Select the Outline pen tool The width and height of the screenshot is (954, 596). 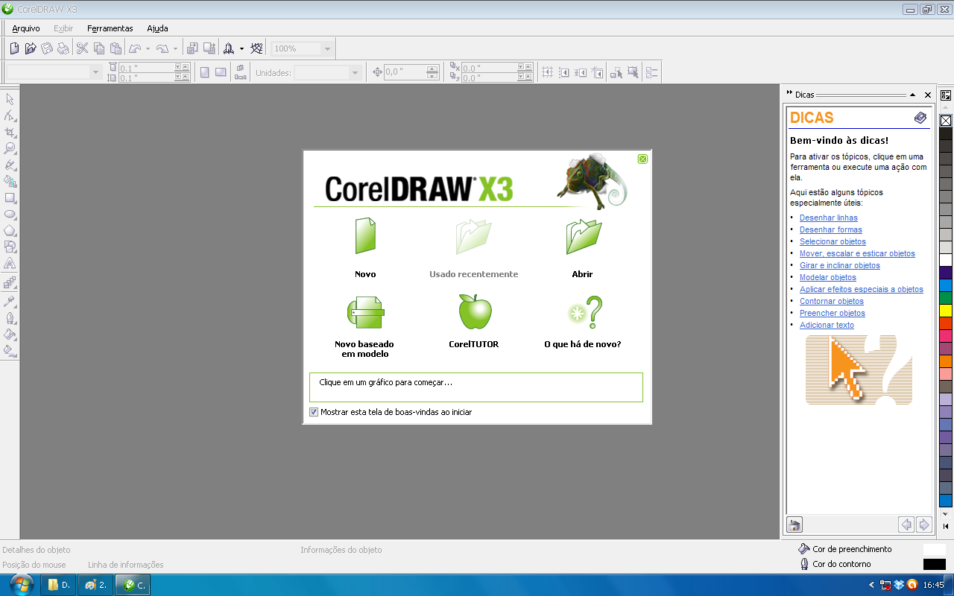[x=10, y=317]
